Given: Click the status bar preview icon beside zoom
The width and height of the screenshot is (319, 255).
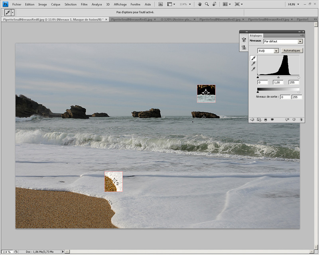Looking at the screenshot, I should 16,252.
